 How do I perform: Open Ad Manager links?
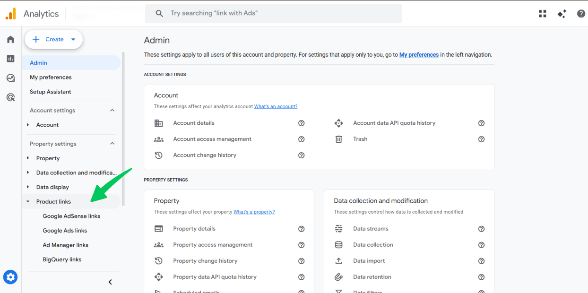pyautogui.click(x=66, y=245)
